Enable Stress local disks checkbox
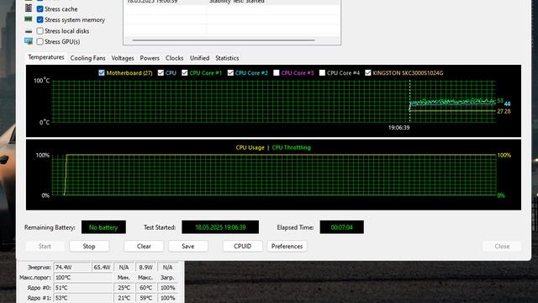This screenshot has width=538, height=303. click(40, 31)
